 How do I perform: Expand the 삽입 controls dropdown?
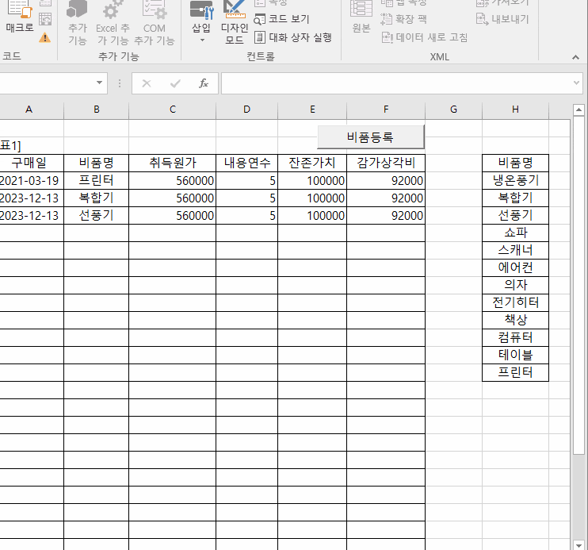[x=201, y=40]
